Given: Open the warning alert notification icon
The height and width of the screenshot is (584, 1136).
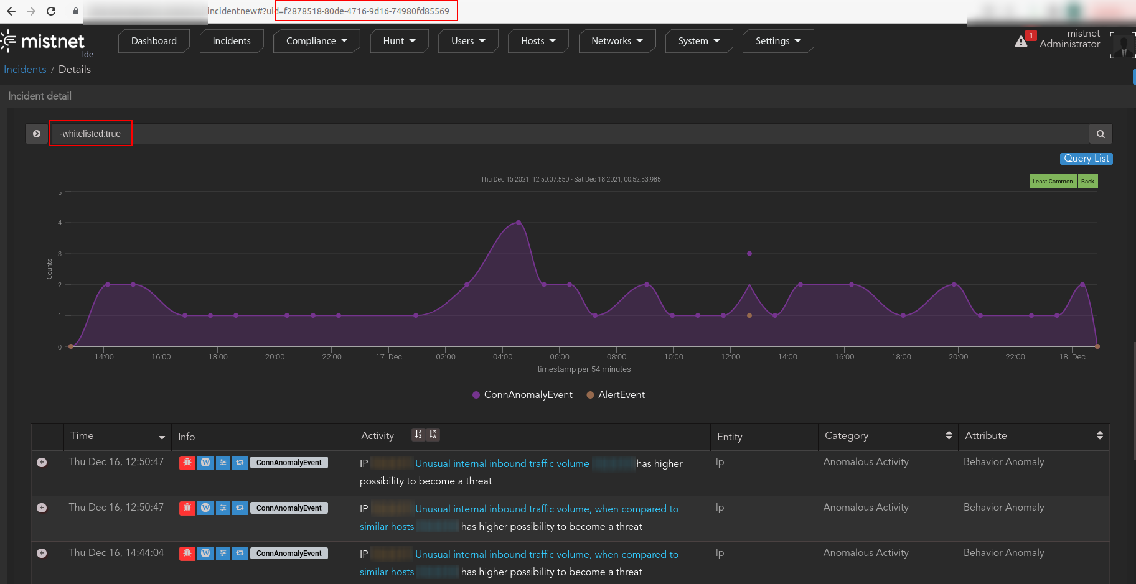Looking at the screenshot, I should (x=1021, y=41).
